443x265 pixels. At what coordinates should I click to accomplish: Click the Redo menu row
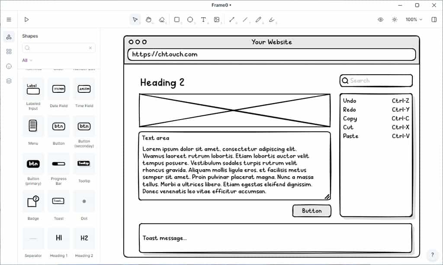(x=376, y=110)
